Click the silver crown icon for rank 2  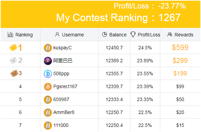(x=13, y=60)
